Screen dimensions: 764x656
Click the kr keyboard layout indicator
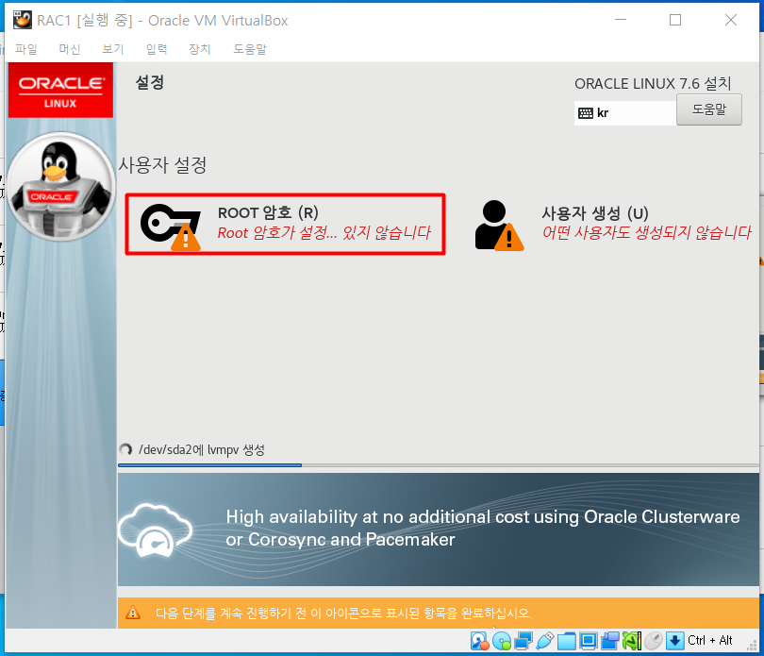click(624, 113)
